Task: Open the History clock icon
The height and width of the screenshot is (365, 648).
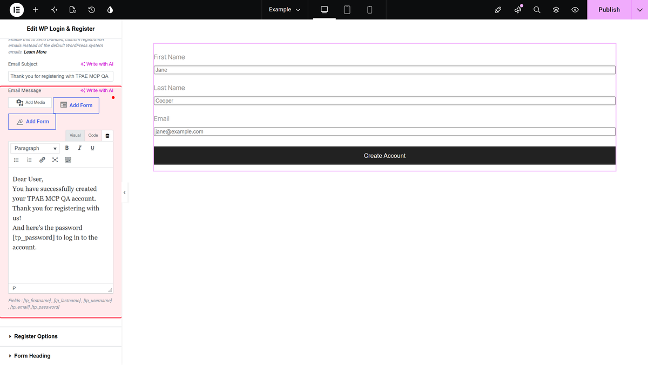Action: (x=92, y=10)
